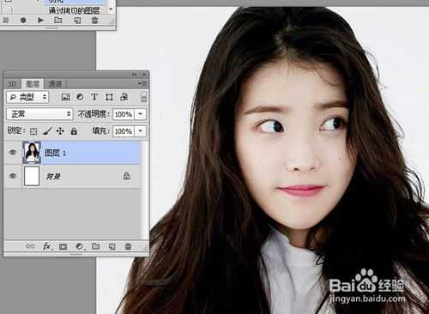Create new layer icon in layers panel
Screen dimensions: 429x314
coord(112,246)
